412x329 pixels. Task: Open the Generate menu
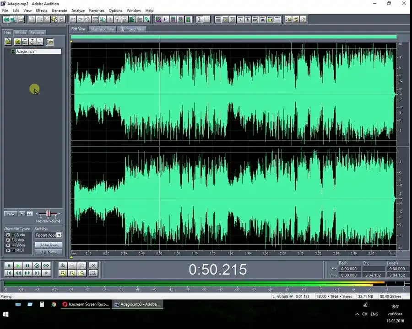coord(60,11)
